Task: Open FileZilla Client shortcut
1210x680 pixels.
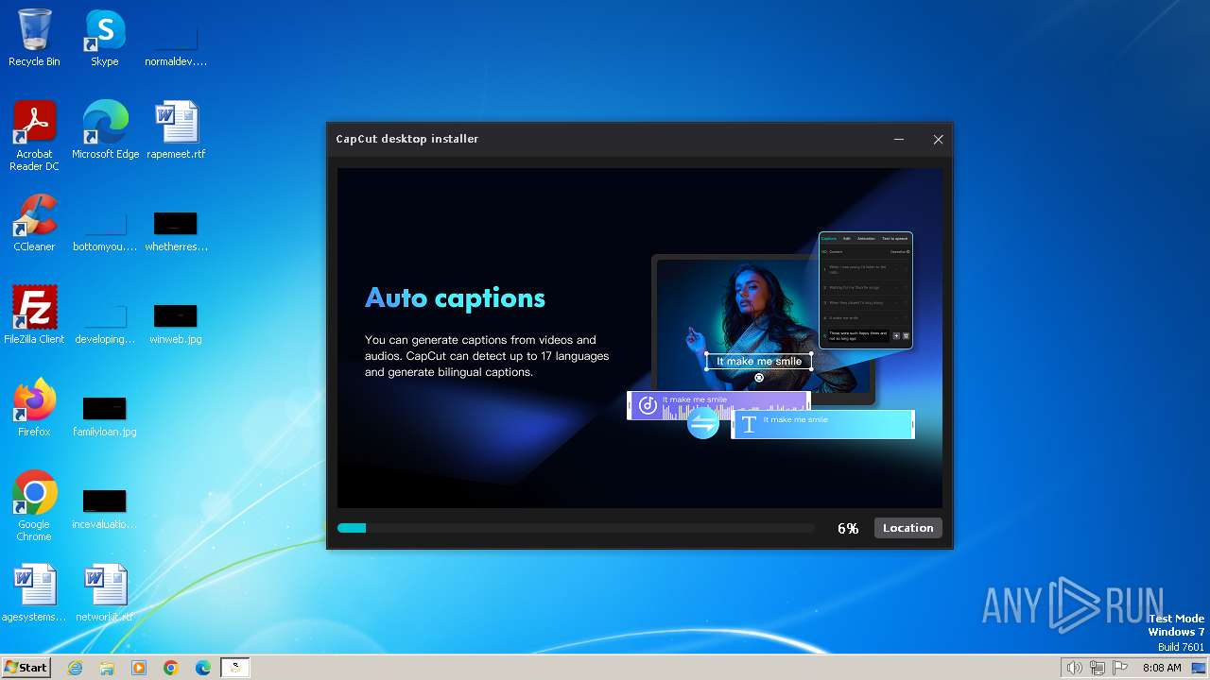Action: point(34,315)
